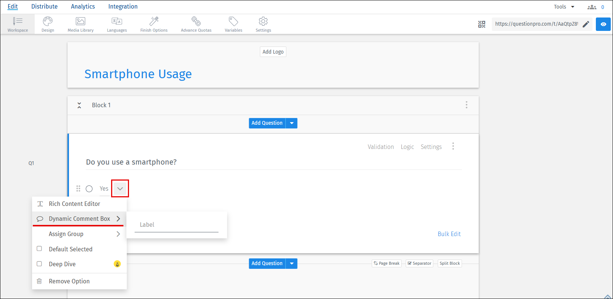This screenshot has width=613, height=299.
Task: Collapse Block 1 with the arrows
Action: coord(79,105)
